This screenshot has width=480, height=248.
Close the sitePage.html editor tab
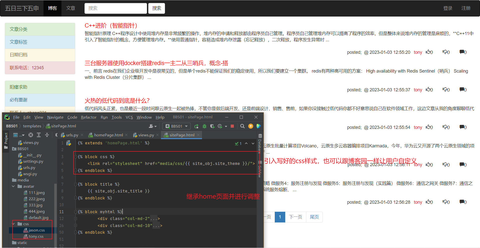[198, 135]
